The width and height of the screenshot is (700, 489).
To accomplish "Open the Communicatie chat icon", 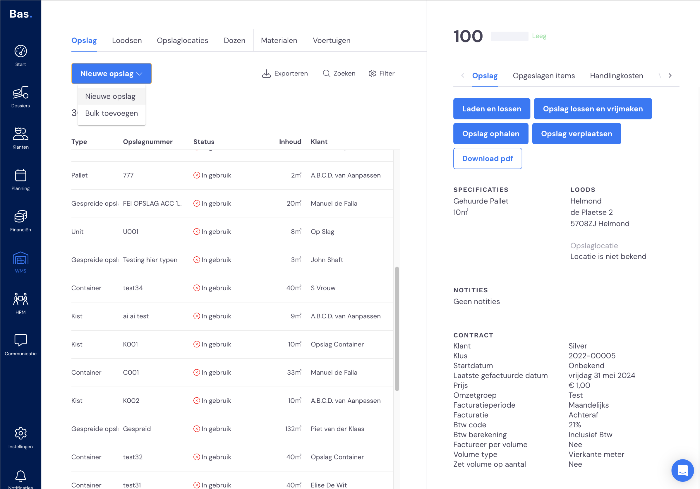I will point(20,340).
